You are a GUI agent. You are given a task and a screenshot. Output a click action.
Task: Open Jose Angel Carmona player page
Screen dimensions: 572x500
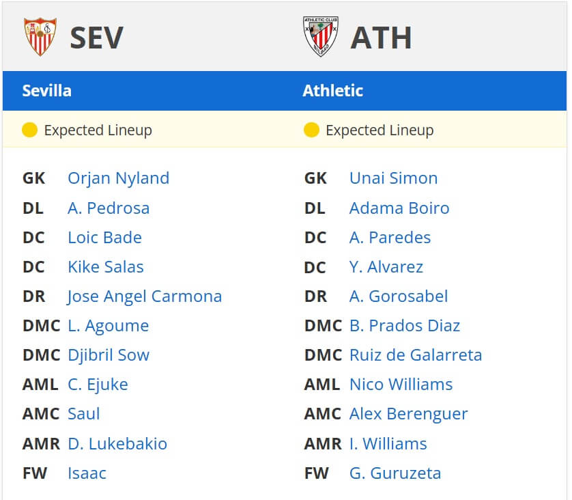145,296
